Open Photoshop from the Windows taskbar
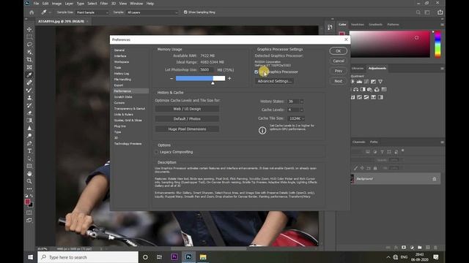Viewport: 469px width, 263px height. coord(188,257)
